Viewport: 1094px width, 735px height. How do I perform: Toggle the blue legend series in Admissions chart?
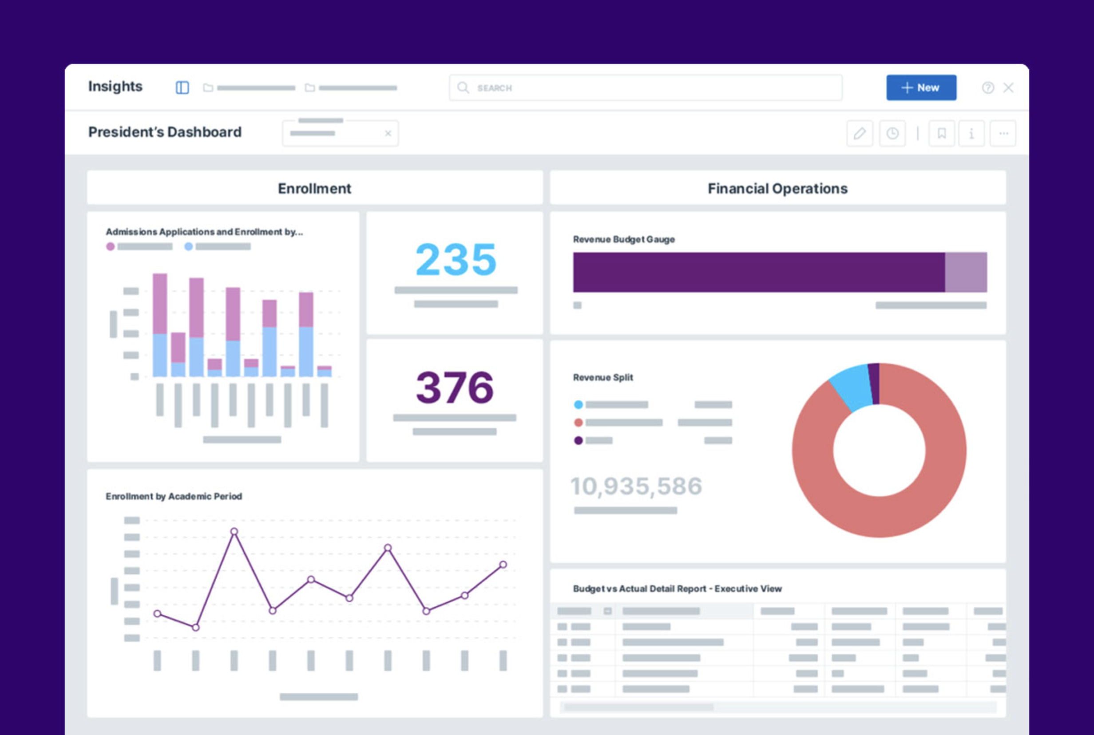point(189,247)
